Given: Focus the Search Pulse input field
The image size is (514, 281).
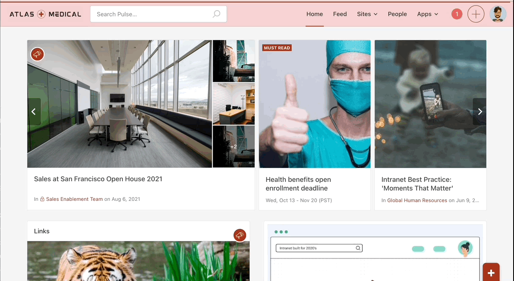Looking at the screenshot, I should point(159,14).
